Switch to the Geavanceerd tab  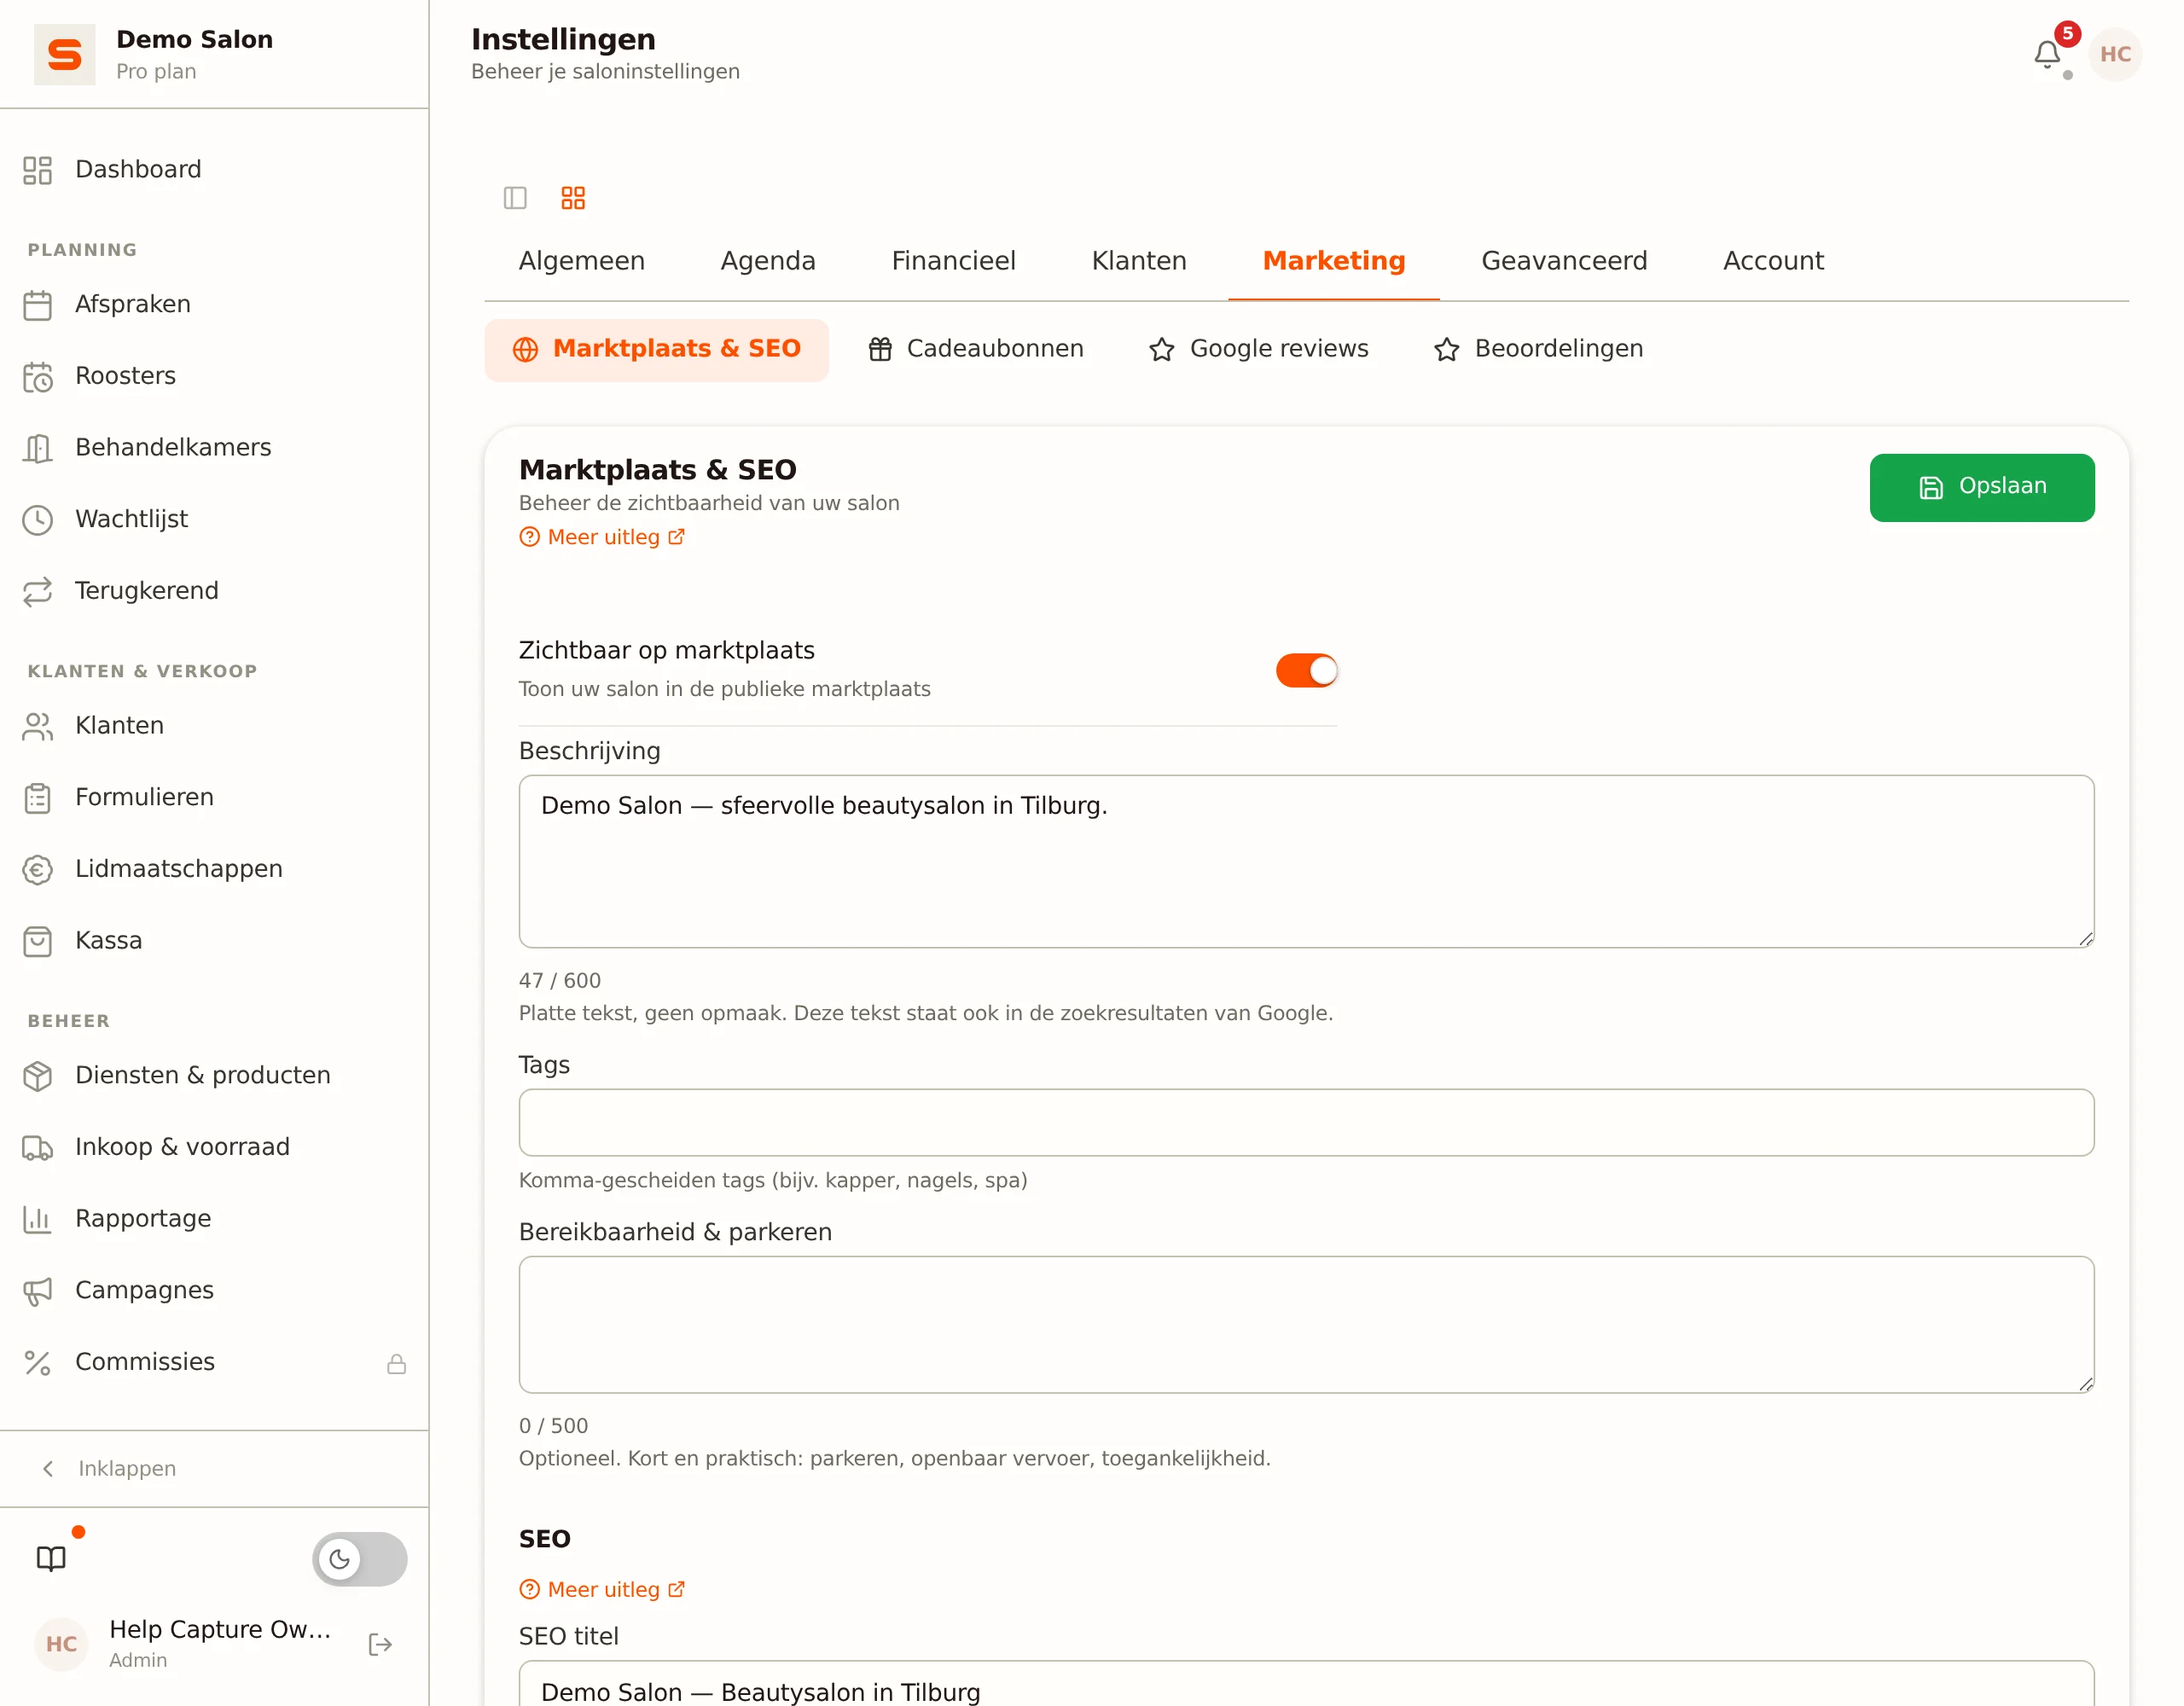coord(1563,261)
